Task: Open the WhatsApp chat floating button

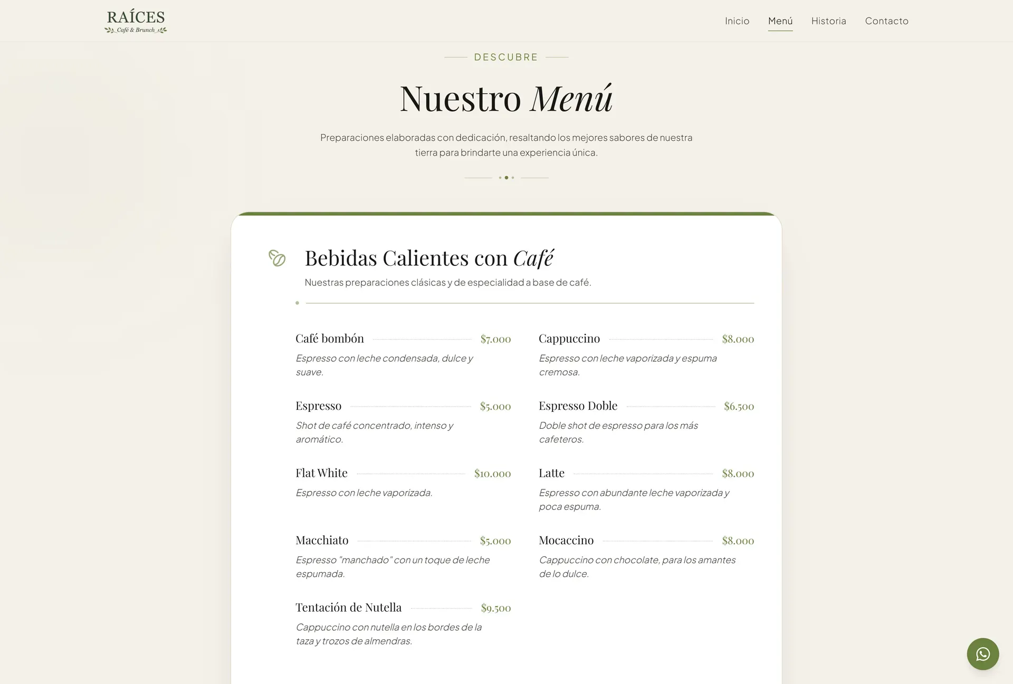Action: coord(982,654)
